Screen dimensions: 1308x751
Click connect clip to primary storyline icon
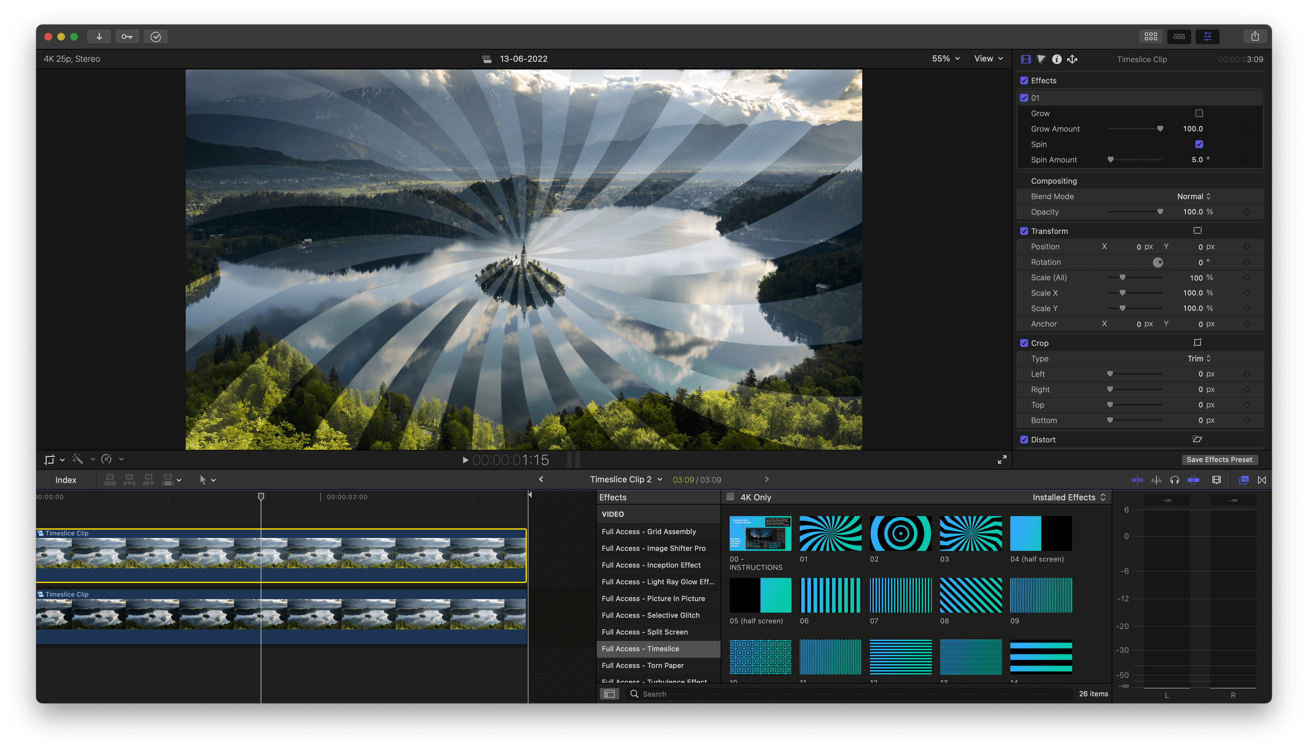click(109, 480)
